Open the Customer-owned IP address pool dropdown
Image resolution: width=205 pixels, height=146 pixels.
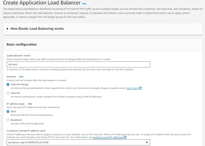tap(78, 142)
